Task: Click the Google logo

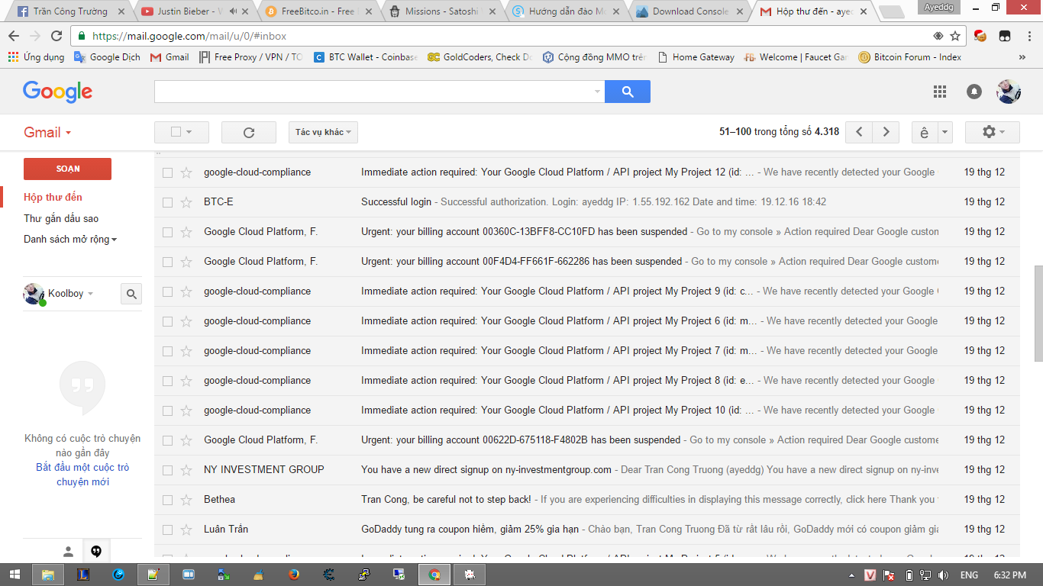Action: point(57,92)
